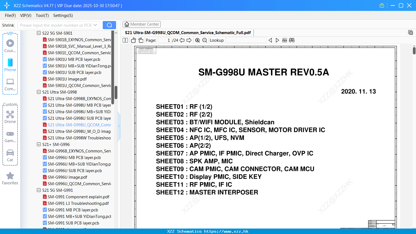Zoom in on the schematic

(197, 40)
